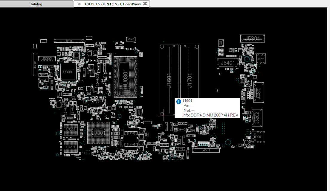
Task: Select the U3001 chip component
Action: pos(68,72)
